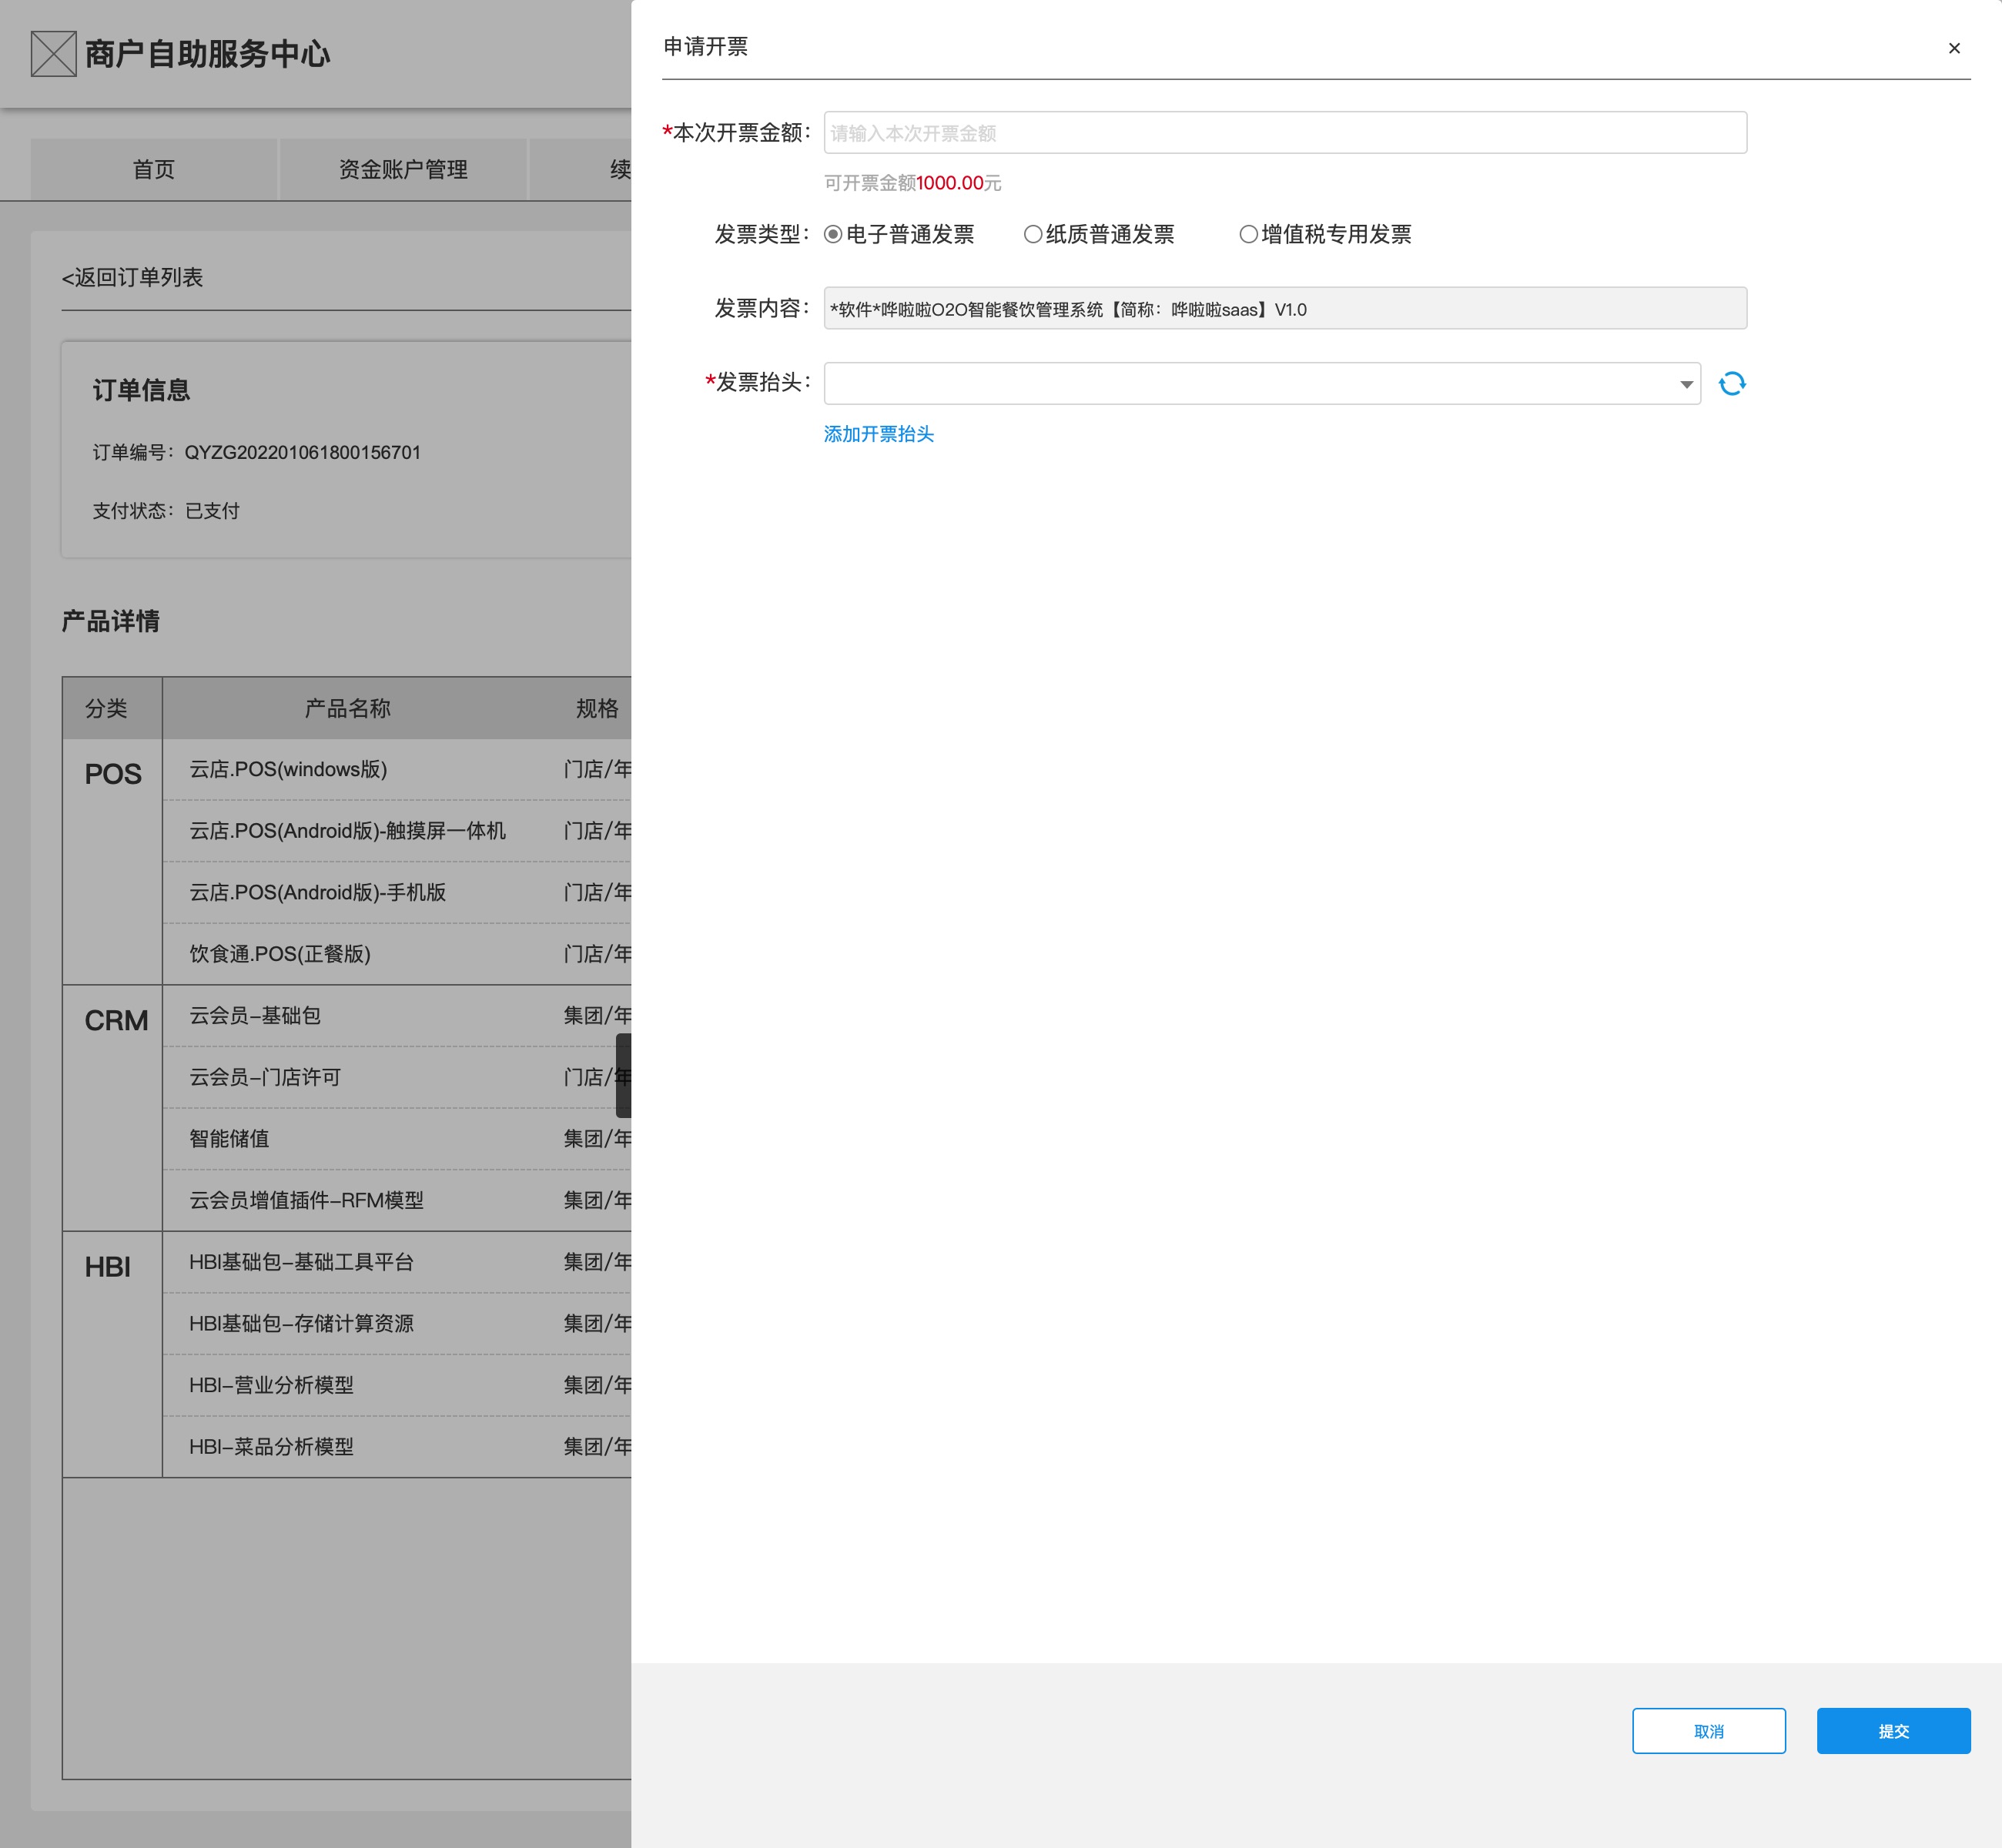Click row 智能储值
Screen dimensions: 2002x1848
pos(397,1139)
